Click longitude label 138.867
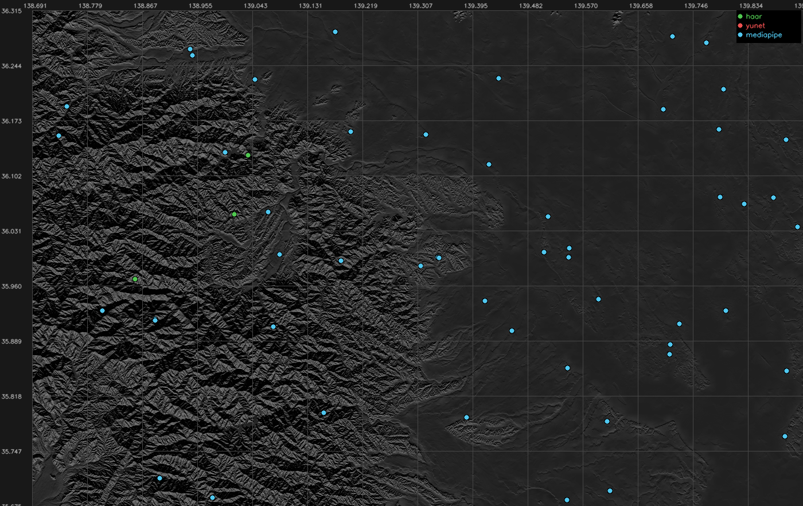Viewport: 803px width, 506px height. click(x=145, y=6)
